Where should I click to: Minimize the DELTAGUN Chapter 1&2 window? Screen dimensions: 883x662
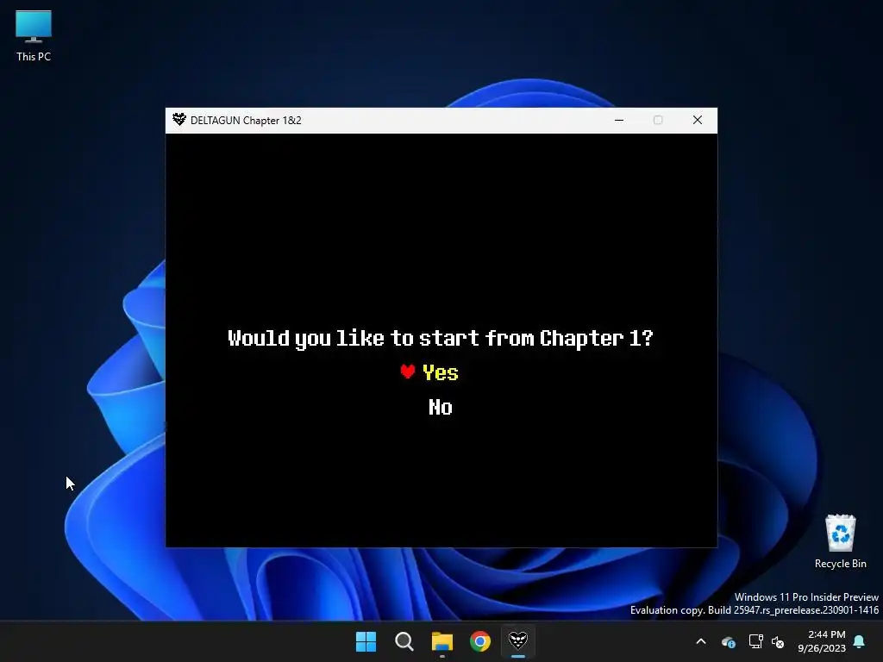pyautogui.click(x=619, y=120)
